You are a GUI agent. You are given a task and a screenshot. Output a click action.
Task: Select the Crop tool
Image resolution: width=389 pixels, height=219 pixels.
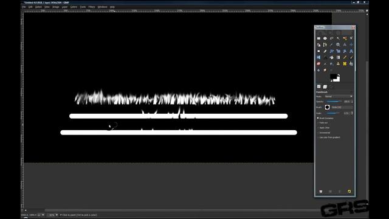pos(325,51)
